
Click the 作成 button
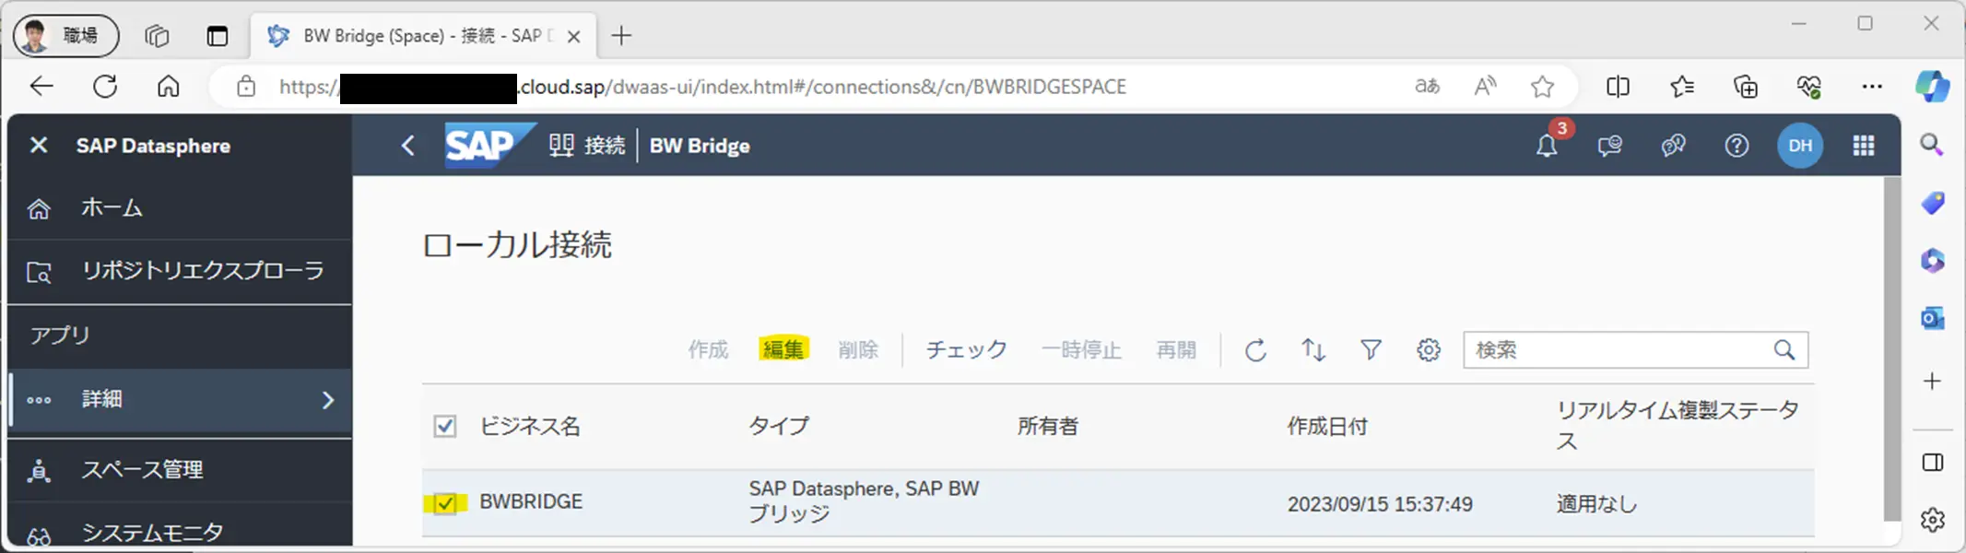click(708, 350)
